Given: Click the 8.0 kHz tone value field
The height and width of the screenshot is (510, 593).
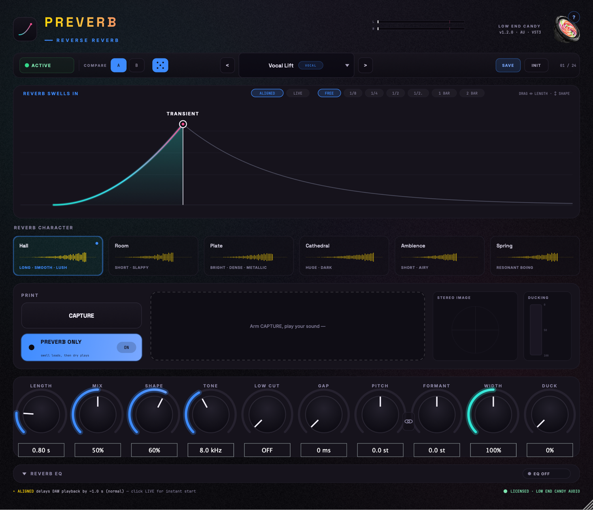Looking at the screenshot, I should tap(211, 450).
